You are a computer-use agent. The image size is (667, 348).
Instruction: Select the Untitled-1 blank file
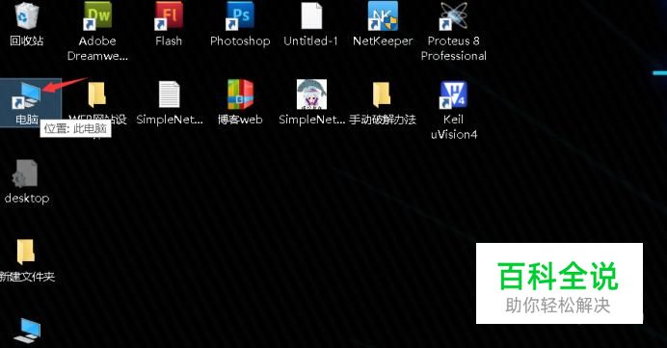(311, 16)
